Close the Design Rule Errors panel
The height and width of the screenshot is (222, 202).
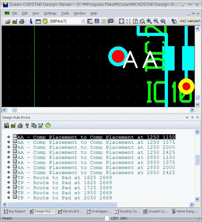tap(198, 117)
